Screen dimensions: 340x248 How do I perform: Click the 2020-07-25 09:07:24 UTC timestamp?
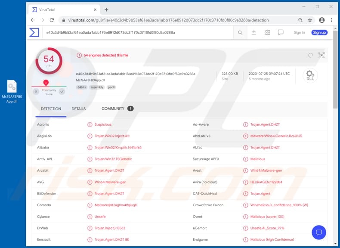269,74
